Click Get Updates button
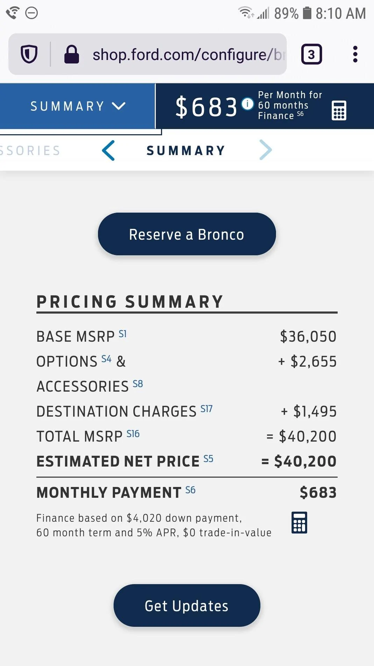Screen dimensions: 374x666 [187, 606]
